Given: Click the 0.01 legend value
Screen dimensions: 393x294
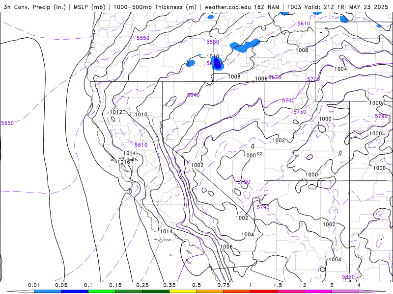Looking at the screenshot, I should (x=34, y=285).
